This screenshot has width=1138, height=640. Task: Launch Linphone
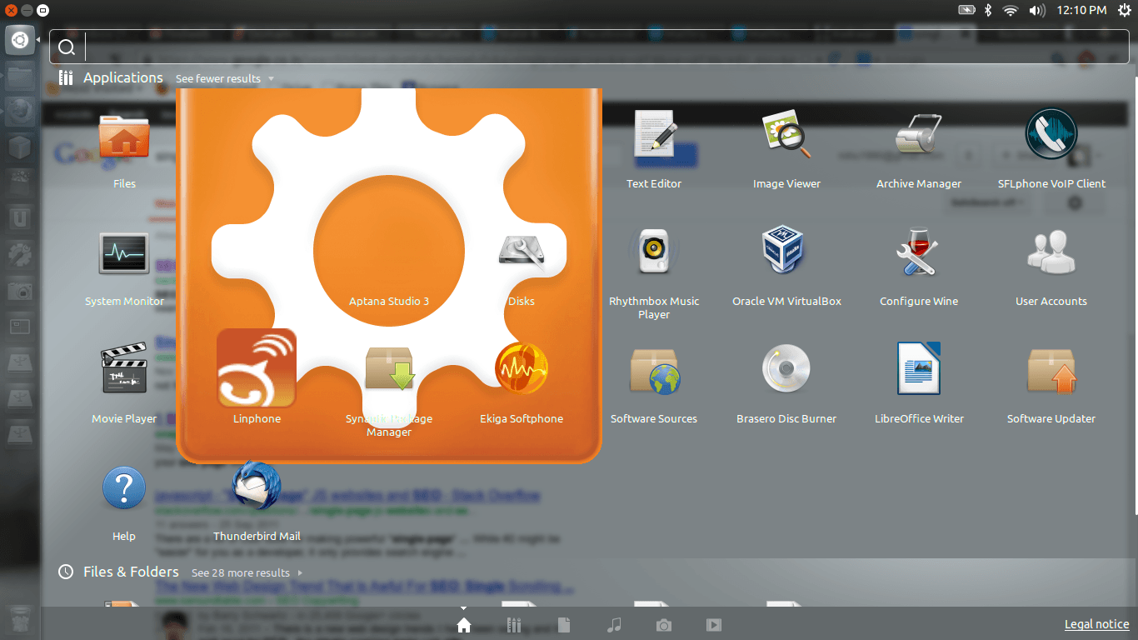257,368
